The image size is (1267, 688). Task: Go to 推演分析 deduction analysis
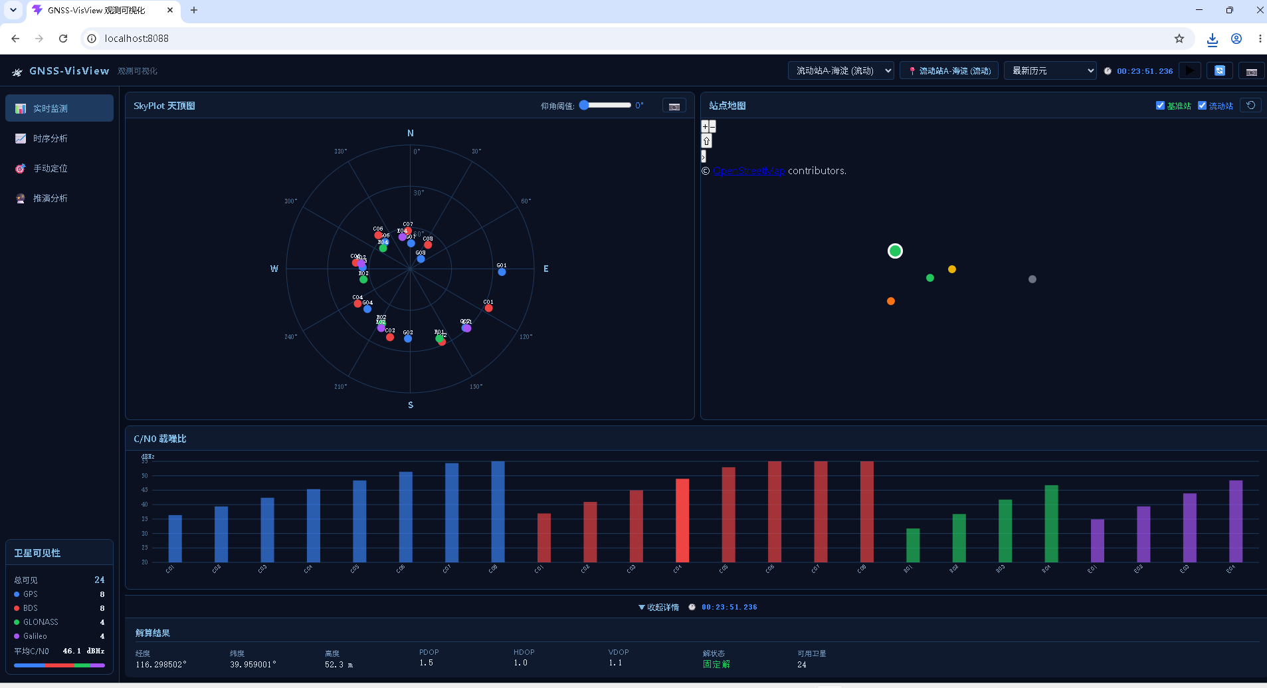pyautogui.click(x=59, y=198)
